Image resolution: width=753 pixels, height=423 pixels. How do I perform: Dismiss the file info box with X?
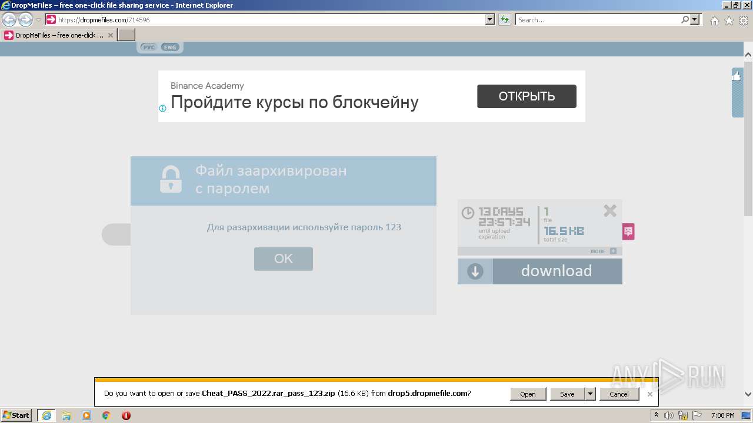(x=610, y=210)
